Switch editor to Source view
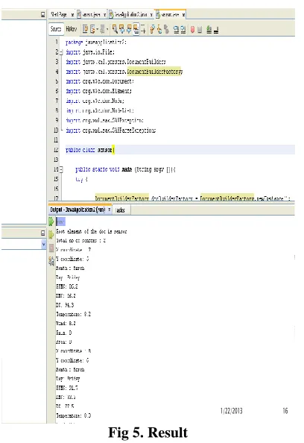 pos(56,29)
